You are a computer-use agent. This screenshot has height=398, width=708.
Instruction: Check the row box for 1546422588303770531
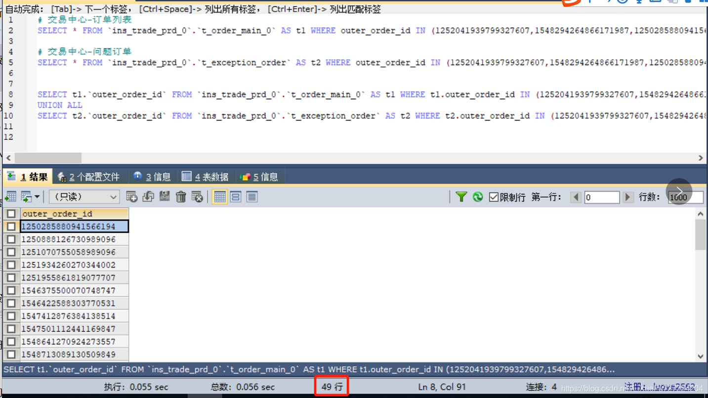pyautogui.click(x=11, y=304)
